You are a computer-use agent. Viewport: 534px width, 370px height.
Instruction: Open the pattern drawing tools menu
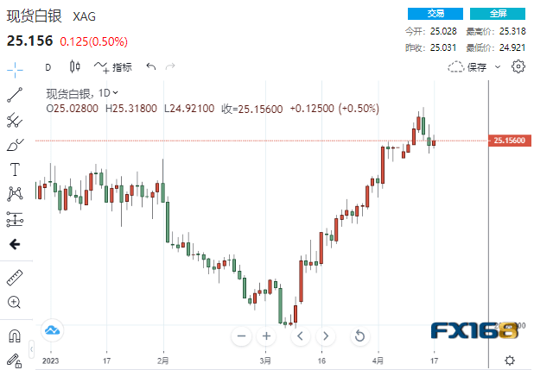[x=14, y=193]
